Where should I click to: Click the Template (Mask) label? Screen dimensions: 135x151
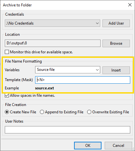(19, 80)
